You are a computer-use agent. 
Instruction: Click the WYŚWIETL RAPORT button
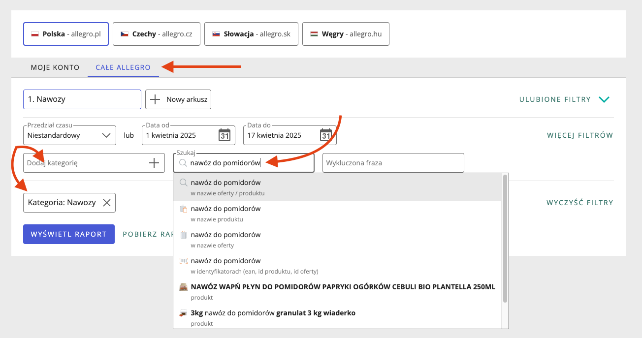point(68,234)
